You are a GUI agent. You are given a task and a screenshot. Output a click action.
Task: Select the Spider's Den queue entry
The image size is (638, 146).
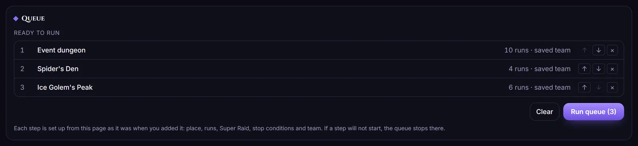319,69
